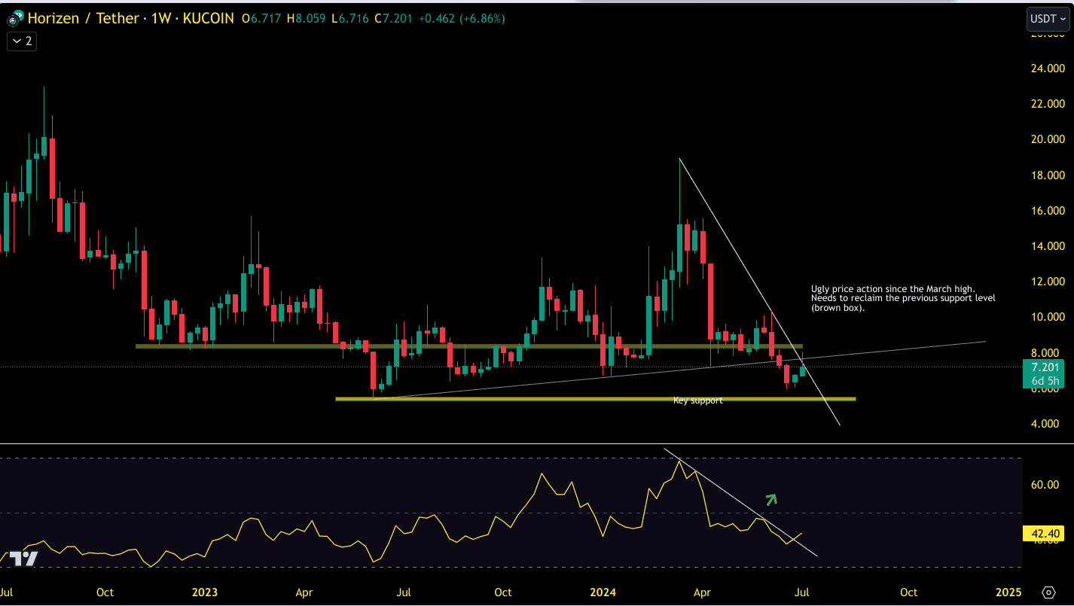Click the Oct 2024 time axis label

tap(909, 592)
